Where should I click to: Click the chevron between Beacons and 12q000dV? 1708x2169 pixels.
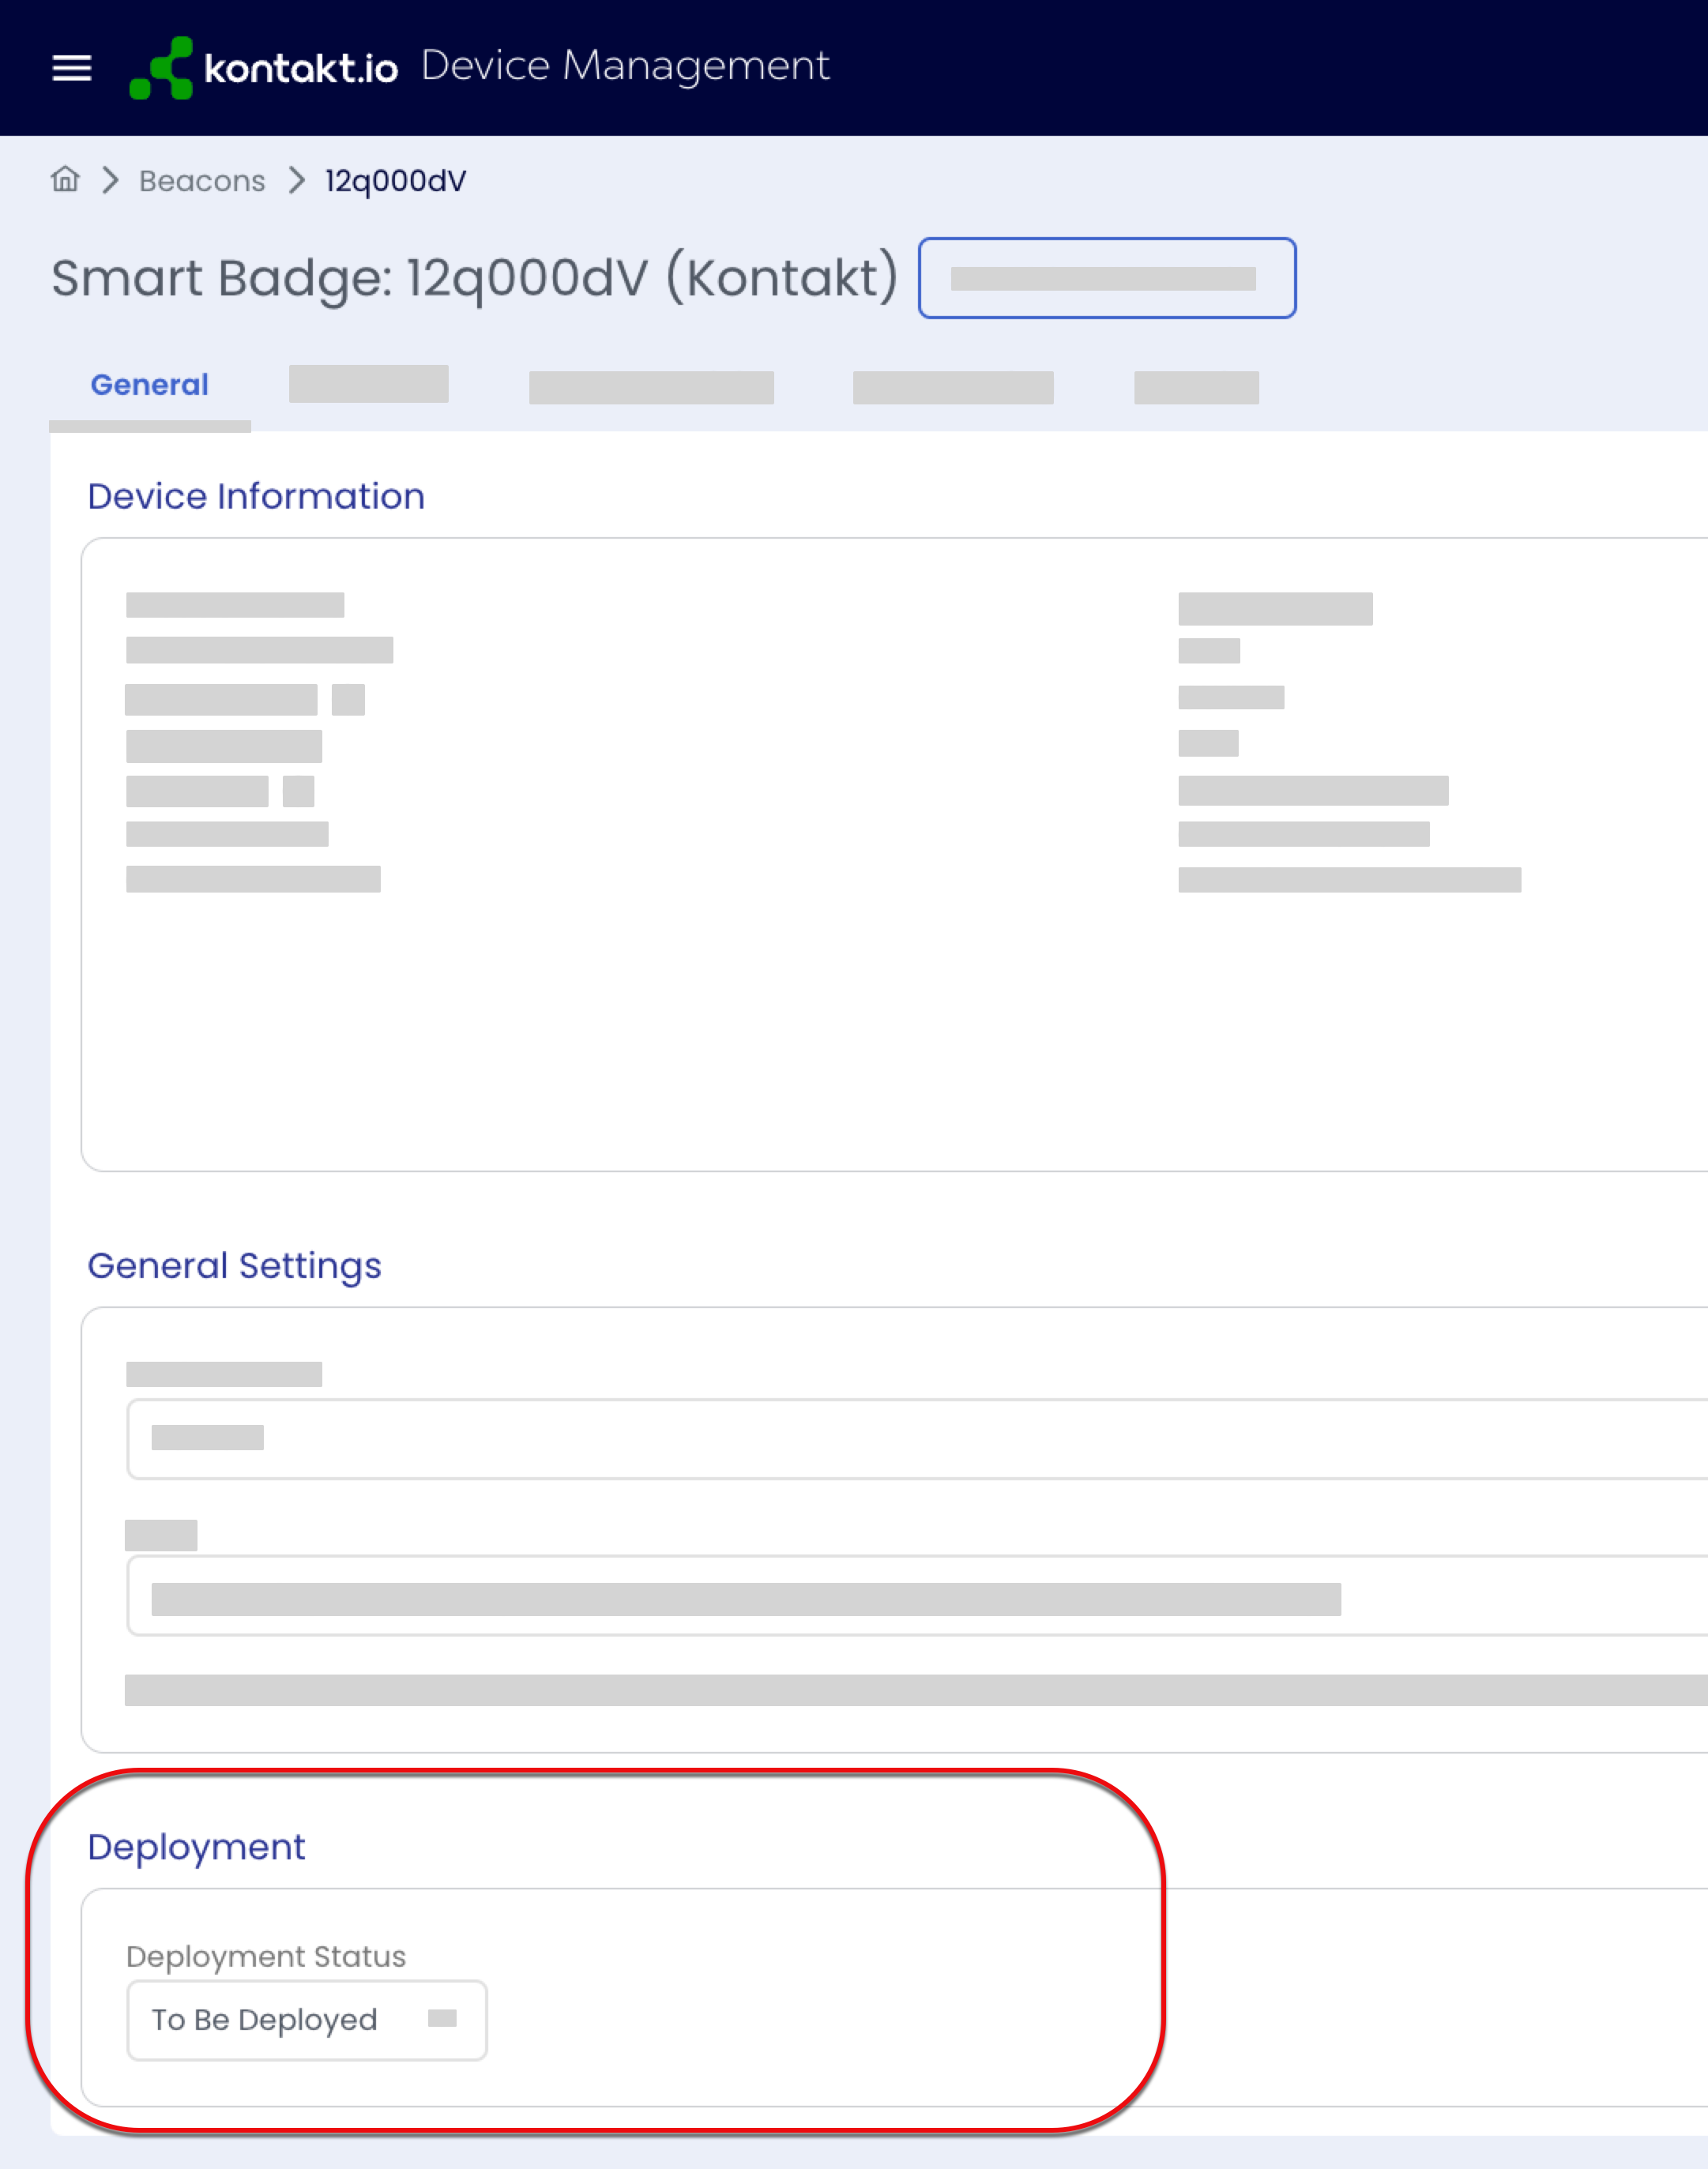tap(296, 180)
